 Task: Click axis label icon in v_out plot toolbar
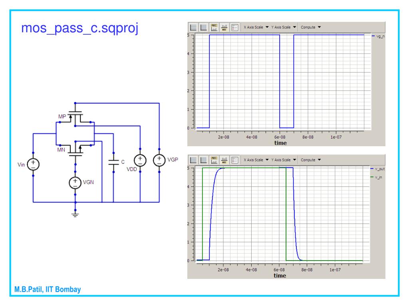(224, 160)
